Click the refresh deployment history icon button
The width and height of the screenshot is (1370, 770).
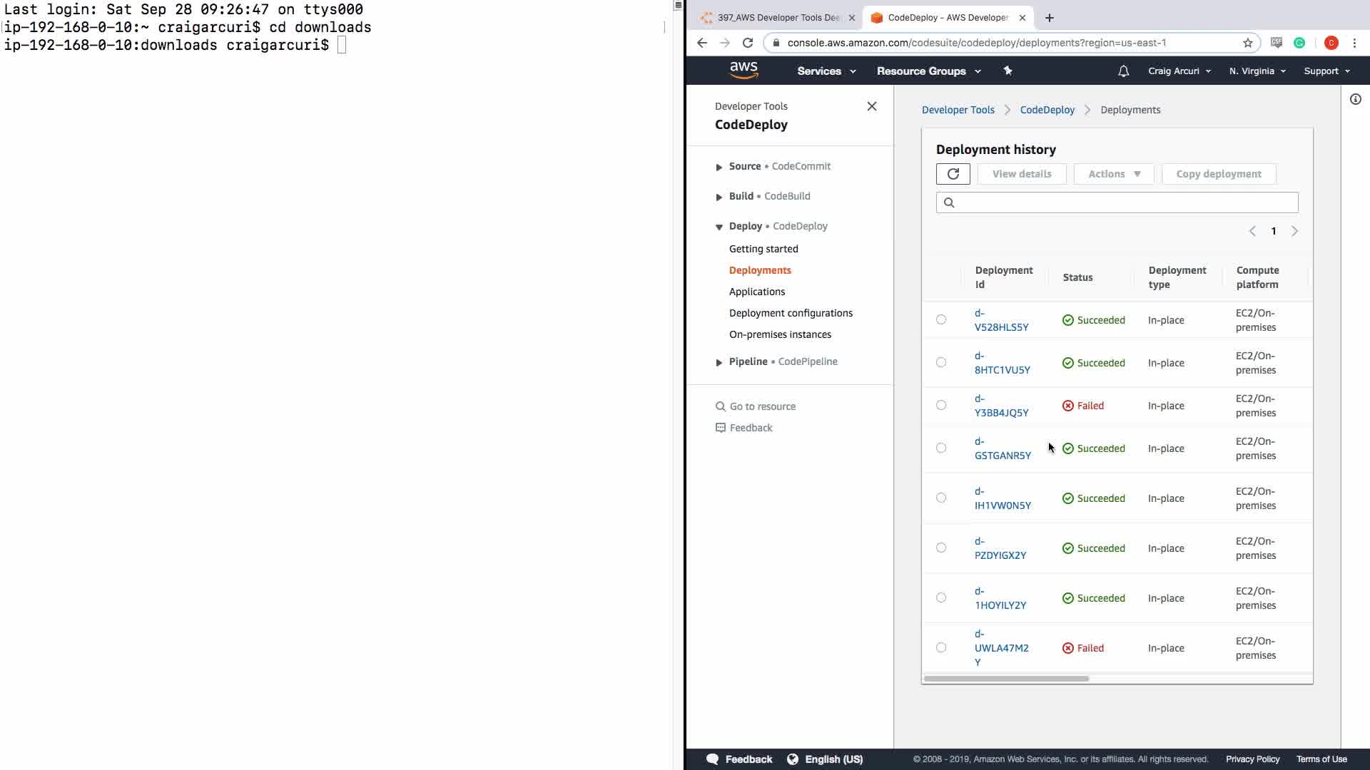click(953, 174)
